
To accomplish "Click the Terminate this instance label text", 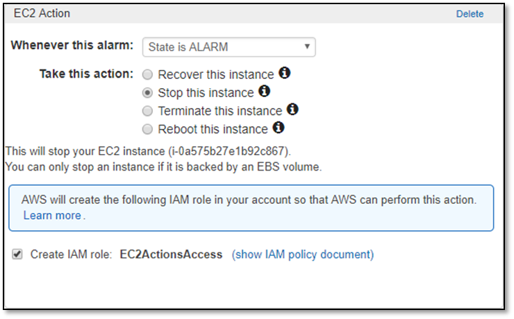I will pos(220,111).
